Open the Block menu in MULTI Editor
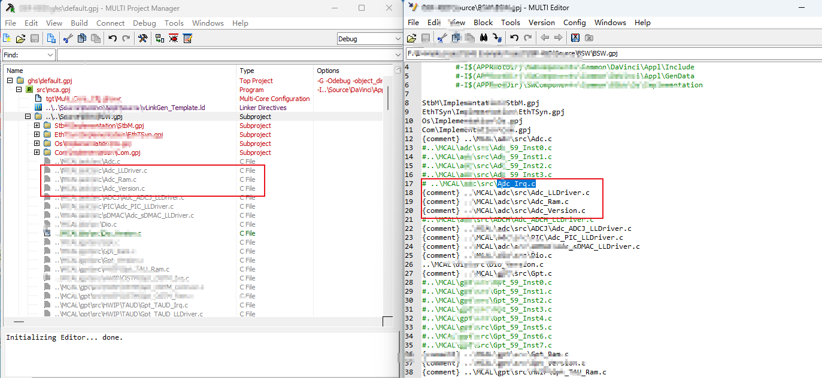Viewport: 822px width, 378px height. (x=483, y=23)
